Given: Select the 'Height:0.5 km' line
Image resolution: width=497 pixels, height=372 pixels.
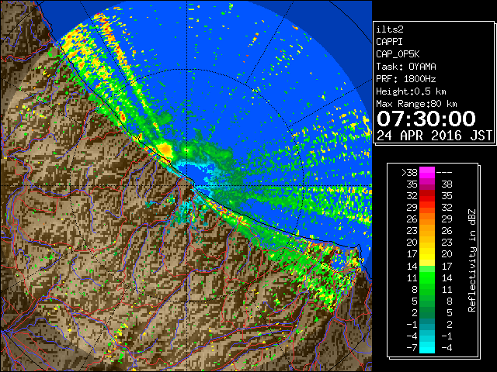Looking at the screenshot, I should (411, 91).
